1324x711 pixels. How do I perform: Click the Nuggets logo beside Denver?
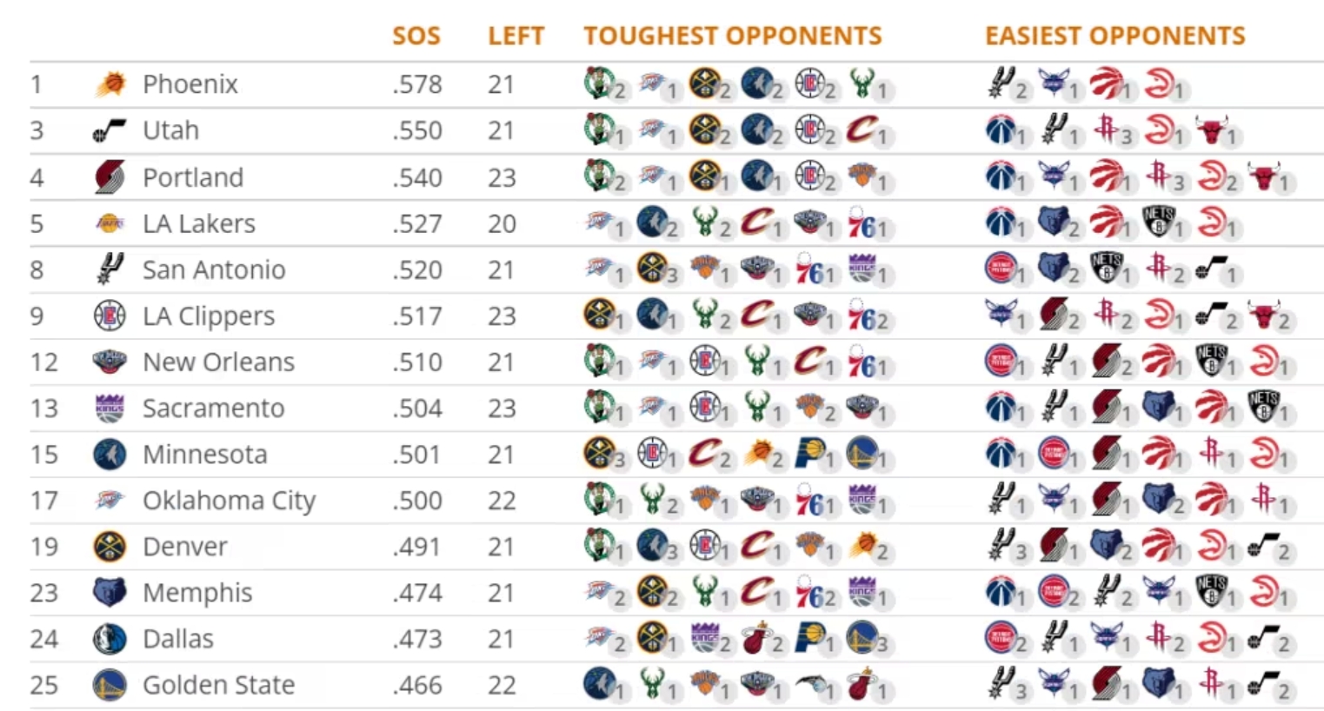[x=110, y=547]
